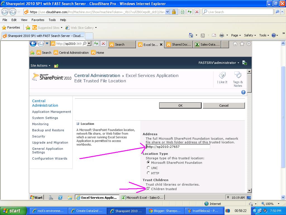
Task: Click the OK button
Action: click(x=180, y=105)
